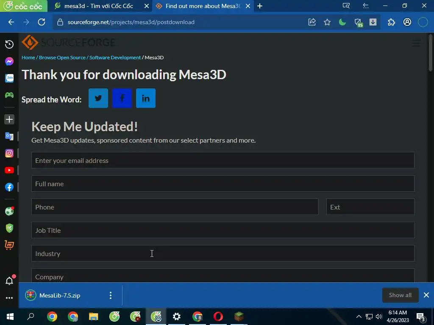434x325 pixels.
Task: Click the page vertical scrollbar
Action: (431, 52)
